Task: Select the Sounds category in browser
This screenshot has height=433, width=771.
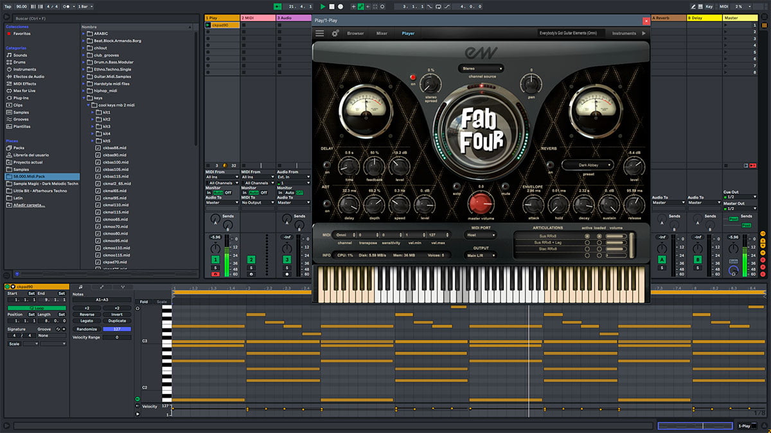Action: tap(20, 55)
